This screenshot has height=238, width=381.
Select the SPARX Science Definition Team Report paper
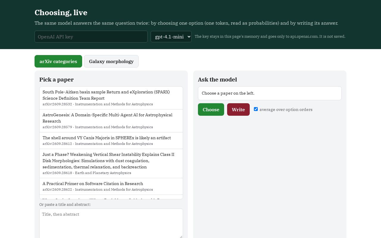[x=111, y=98]
